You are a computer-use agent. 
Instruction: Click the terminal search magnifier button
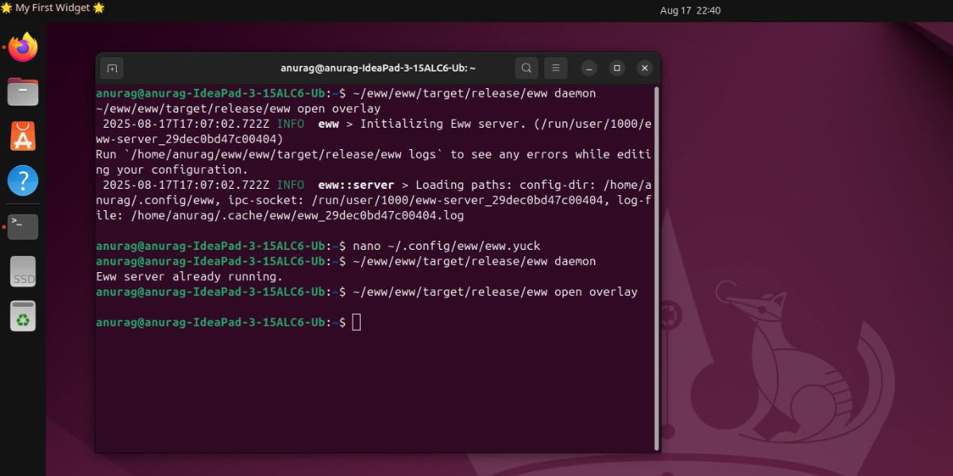click(526, 68)
